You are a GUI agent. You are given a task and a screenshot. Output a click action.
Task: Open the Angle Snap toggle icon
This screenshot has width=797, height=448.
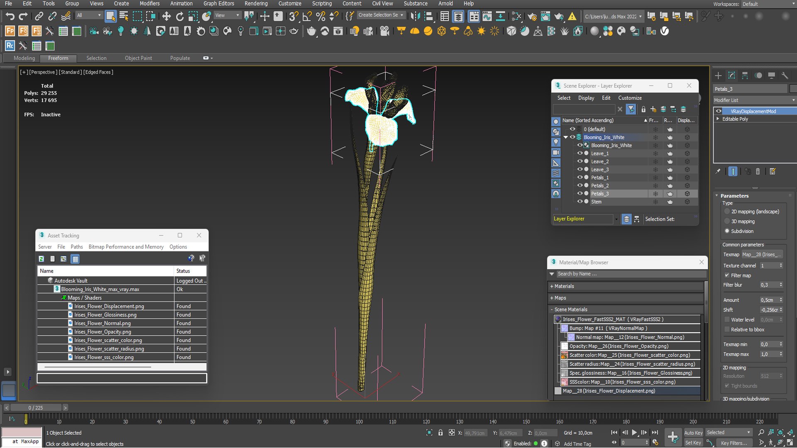pos(307,16)
